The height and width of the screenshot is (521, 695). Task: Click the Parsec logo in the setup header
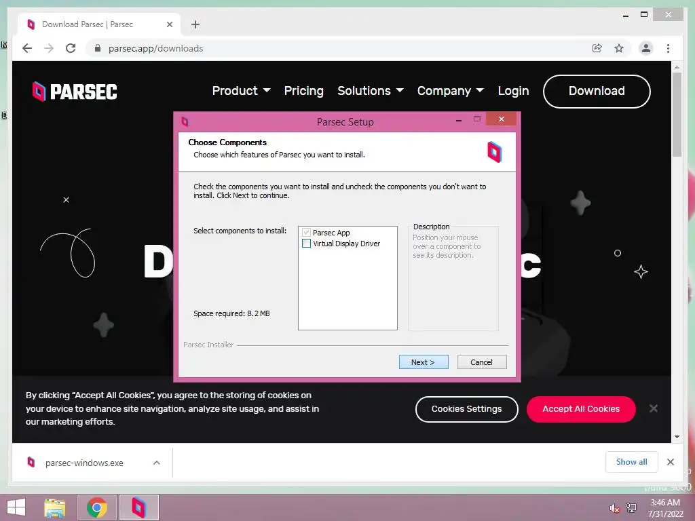click(x=494, y=152)
